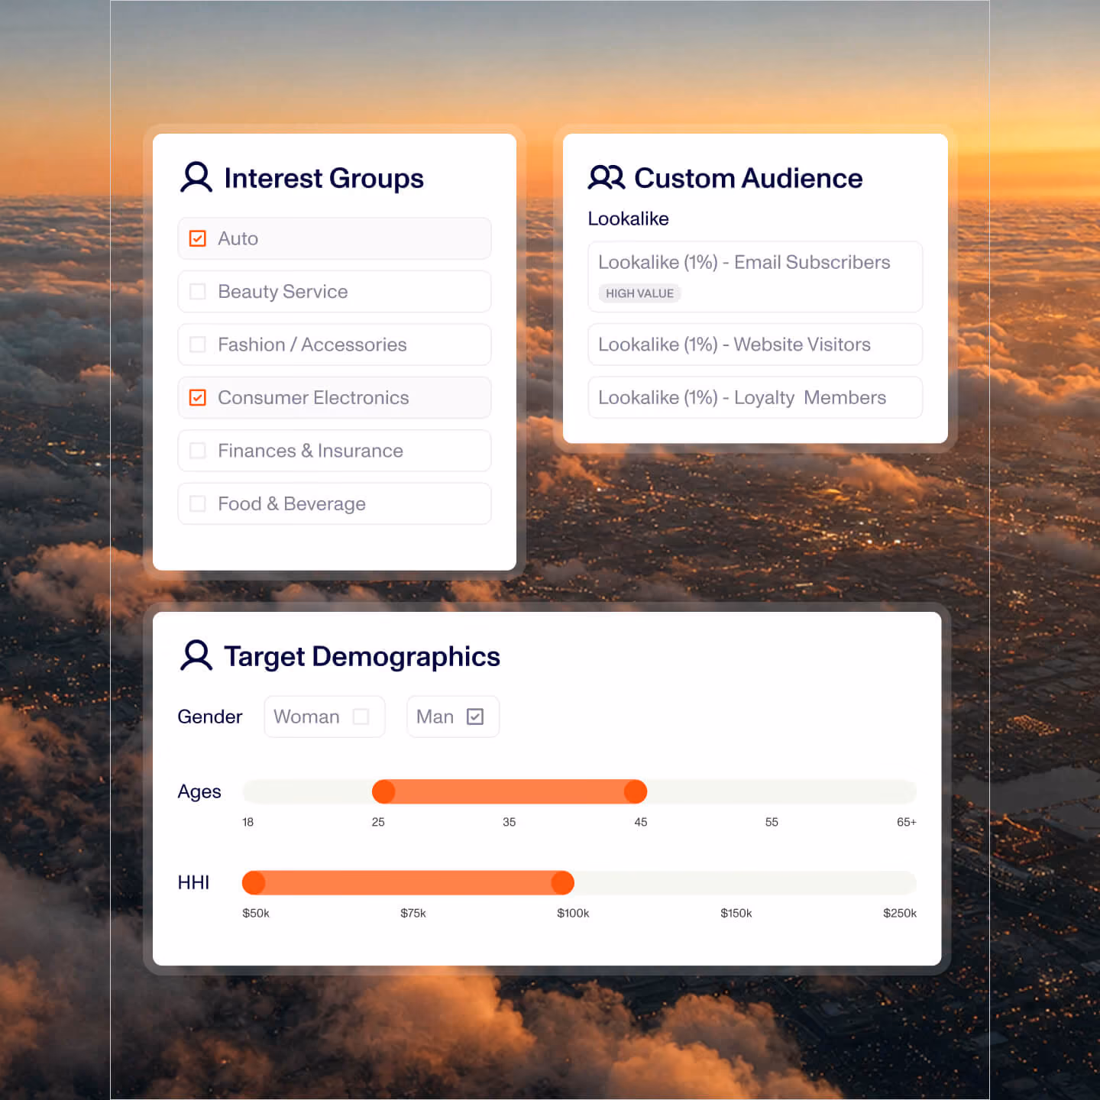Image resolution: width=1100 pixels, height=1100 pixels.
Task: Uncheck the Consumer Electronics checkbox
Action: 197,397
